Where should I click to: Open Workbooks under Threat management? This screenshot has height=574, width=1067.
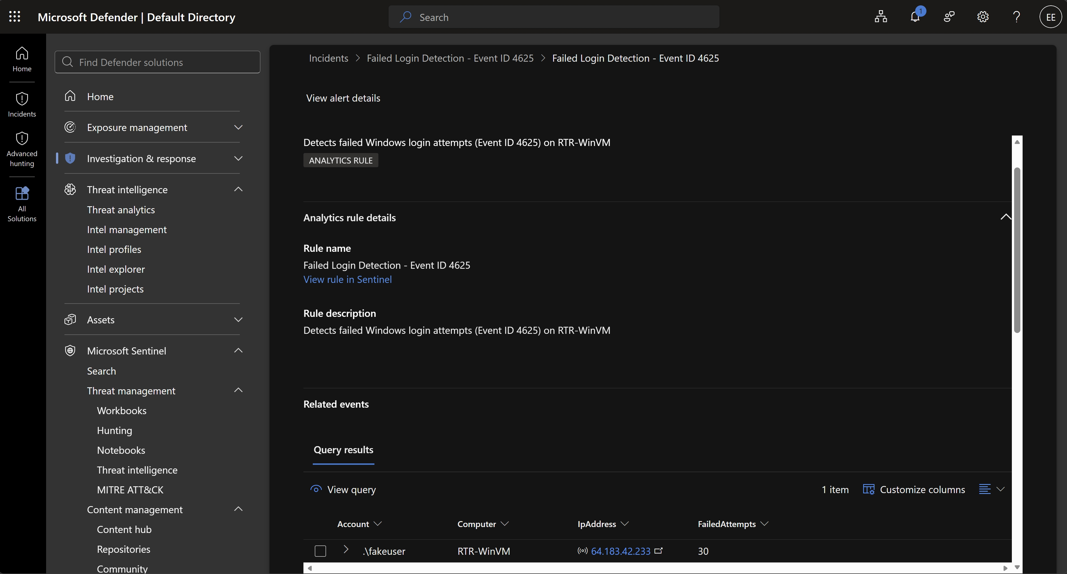(x=122, y=411)
